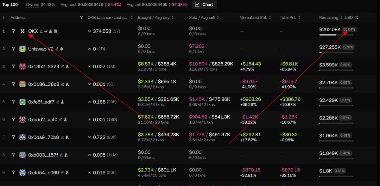Edit the 0xb003...157f label pencil icon

point(61,155)
